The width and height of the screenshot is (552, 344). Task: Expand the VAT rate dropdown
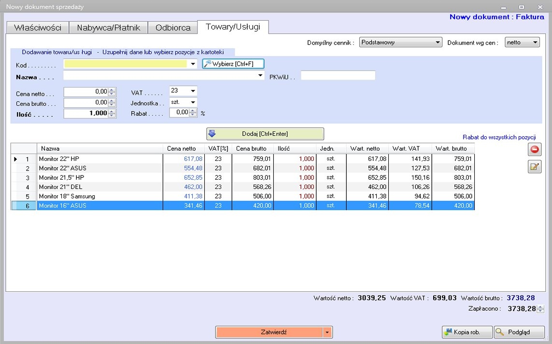[193, 91]
